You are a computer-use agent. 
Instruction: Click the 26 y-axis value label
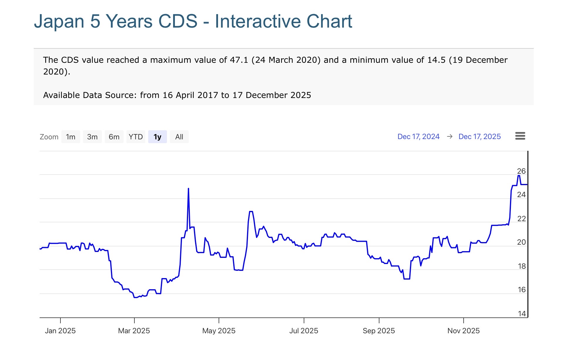(521, 171)
